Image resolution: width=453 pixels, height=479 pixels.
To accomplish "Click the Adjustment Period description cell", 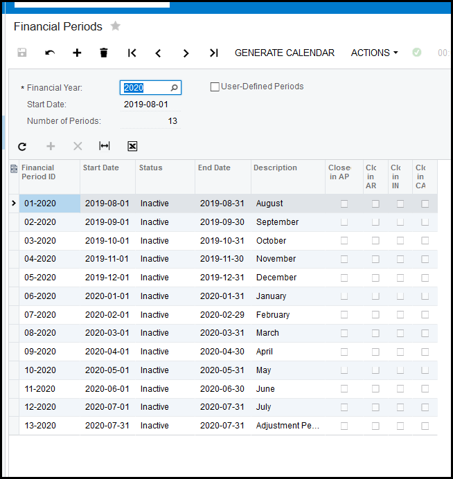I will click(x=287, y=426).
